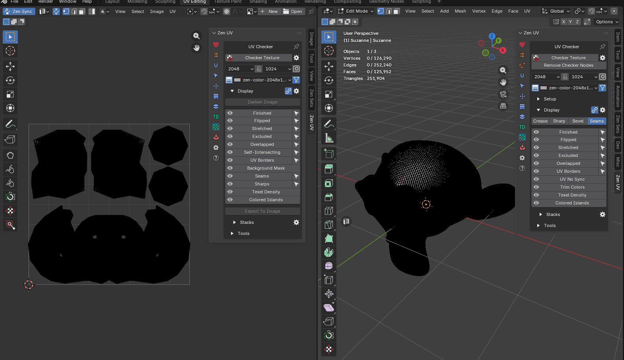Toggle eye icon for Texel Density in 3D panel

coord(536,195)
